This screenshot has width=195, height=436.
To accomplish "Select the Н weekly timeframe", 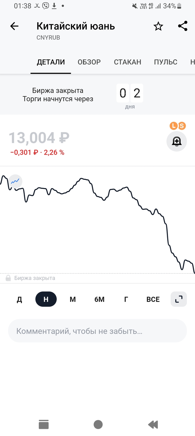I will (x=46, y=299).
